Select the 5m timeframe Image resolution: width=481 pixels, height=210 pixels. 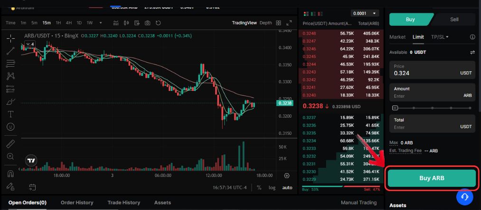click(x=34, y=23)
